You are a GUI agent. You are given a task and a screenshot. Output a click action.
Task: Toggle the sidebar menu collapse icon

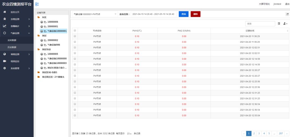point(37,4)
